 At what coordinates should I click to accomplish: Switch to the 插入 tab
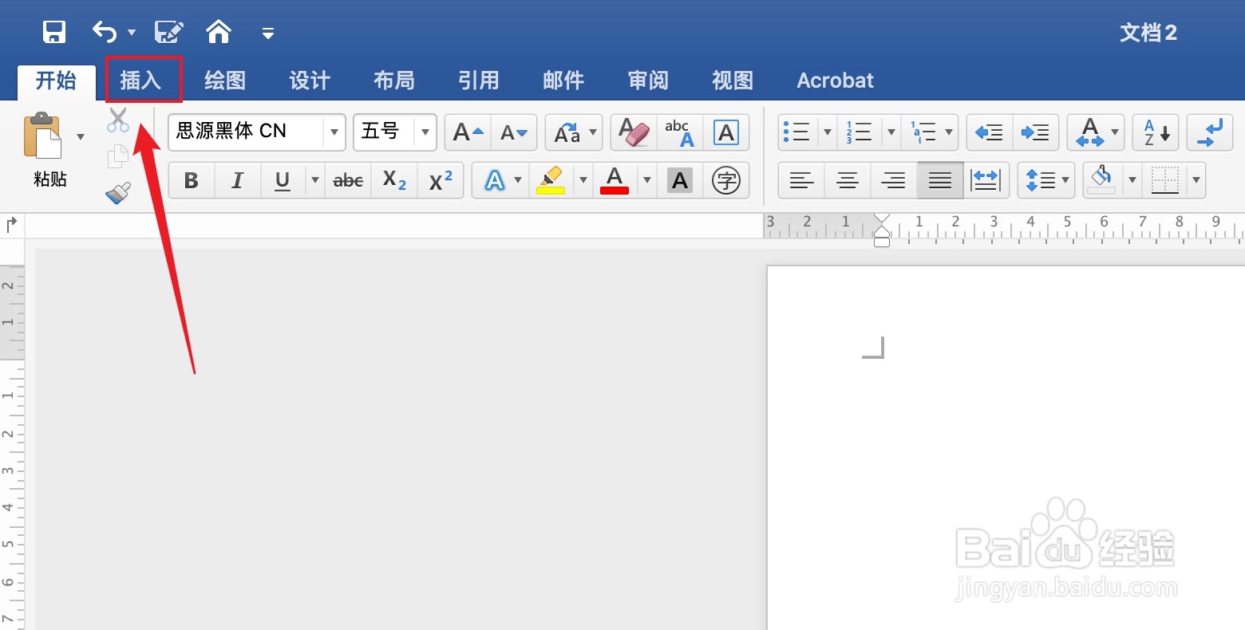tap(141, 80)
